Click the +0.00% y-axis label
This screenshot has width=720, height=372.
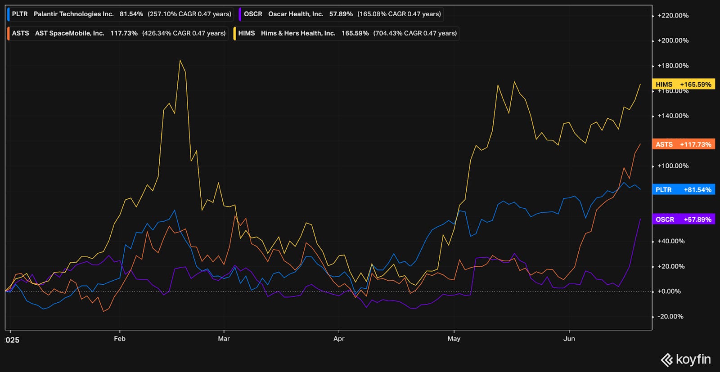click(669, 291)
